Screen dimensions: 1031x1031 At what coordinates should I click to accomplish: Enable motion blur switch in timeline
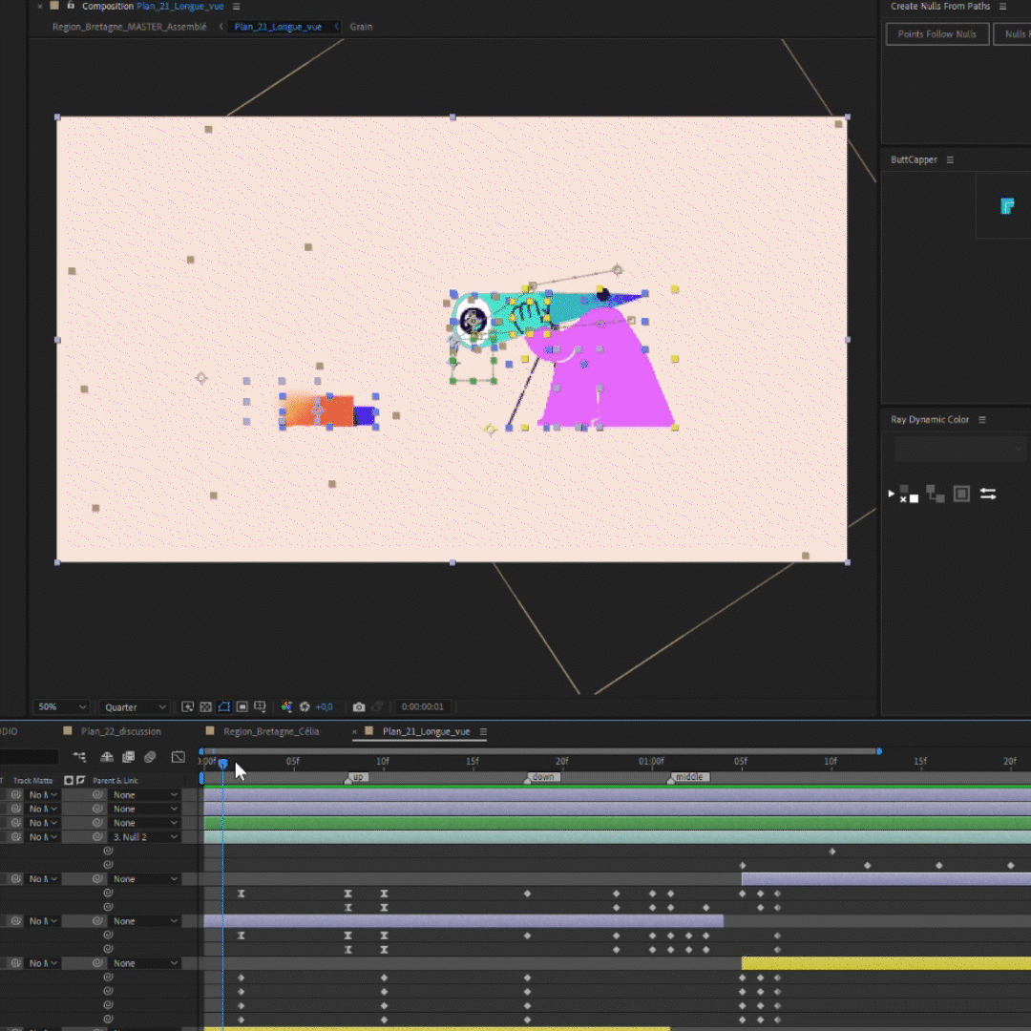pos(150,757)
